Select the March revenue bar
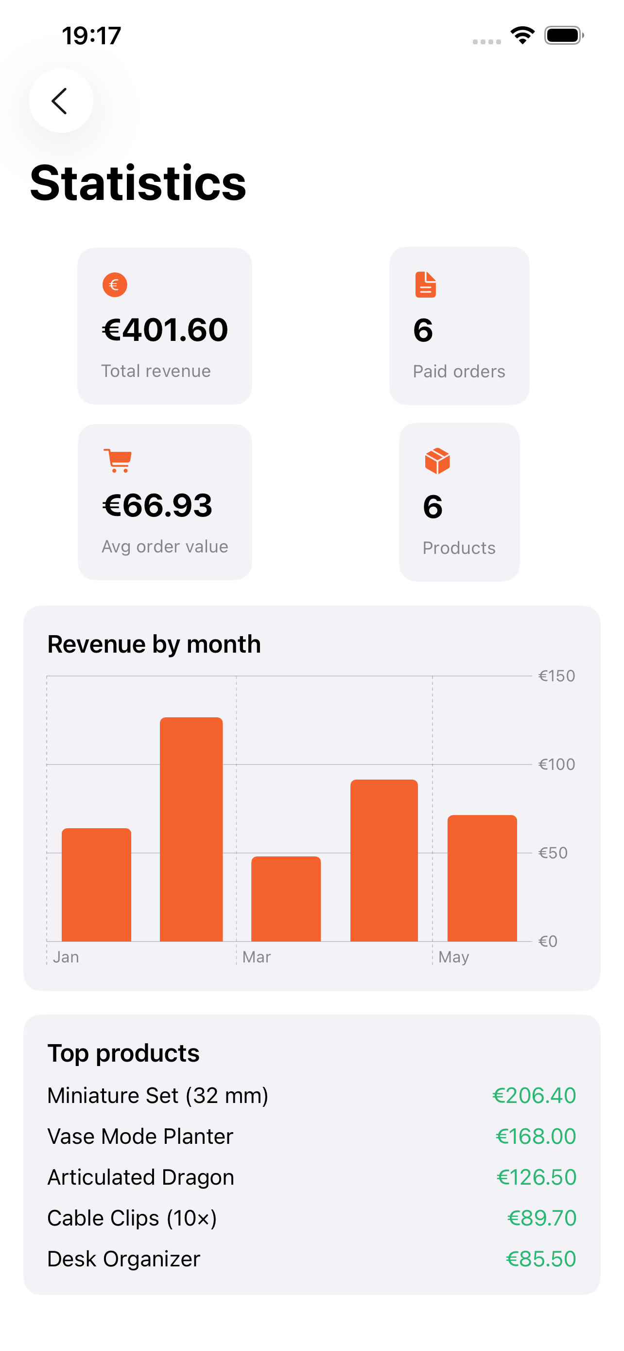The image size is (624, 1351). pos(286,899)
